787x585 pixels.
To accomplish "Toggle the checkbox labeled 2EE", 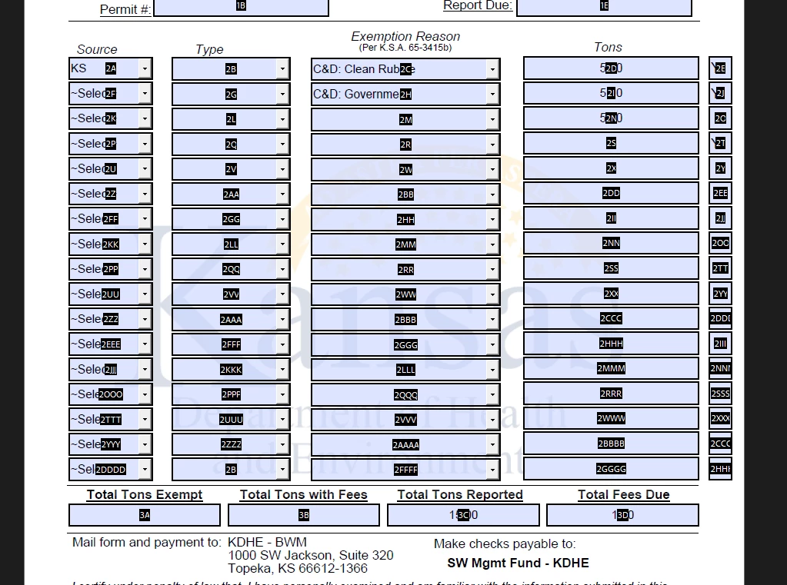I will (x=720, y=193).
